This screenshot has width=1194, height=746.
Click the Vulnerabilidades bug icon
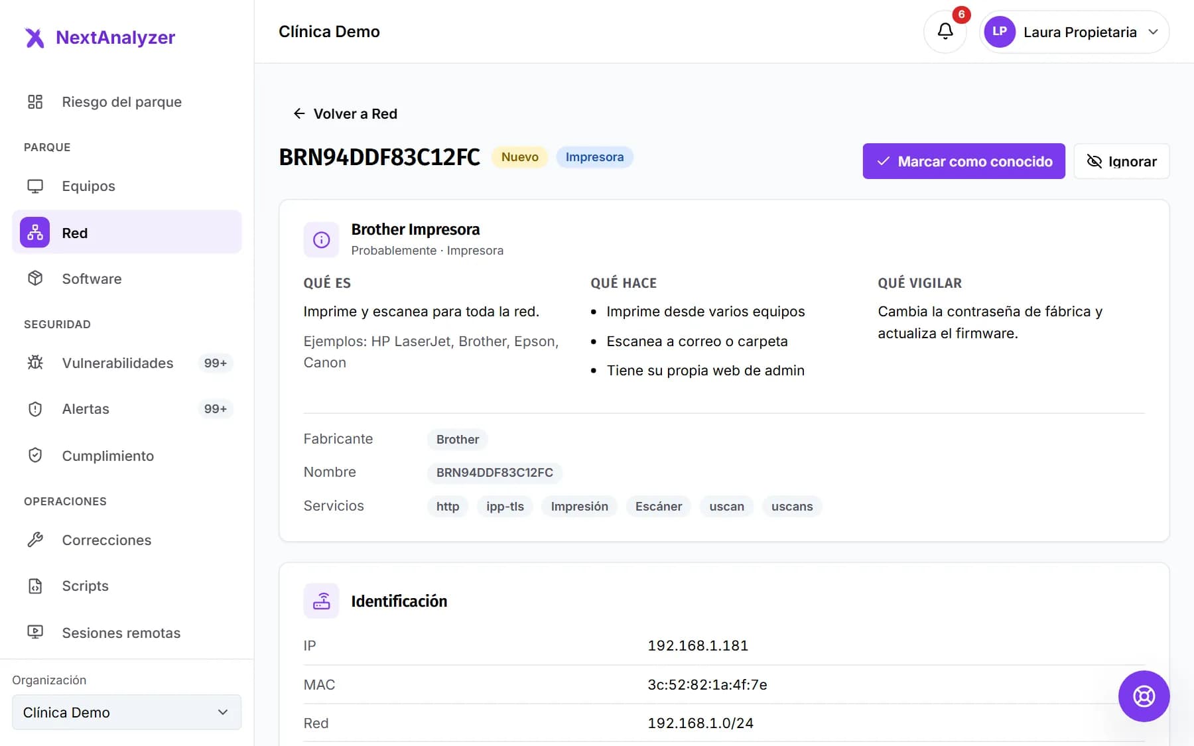[x=35, y=363]
